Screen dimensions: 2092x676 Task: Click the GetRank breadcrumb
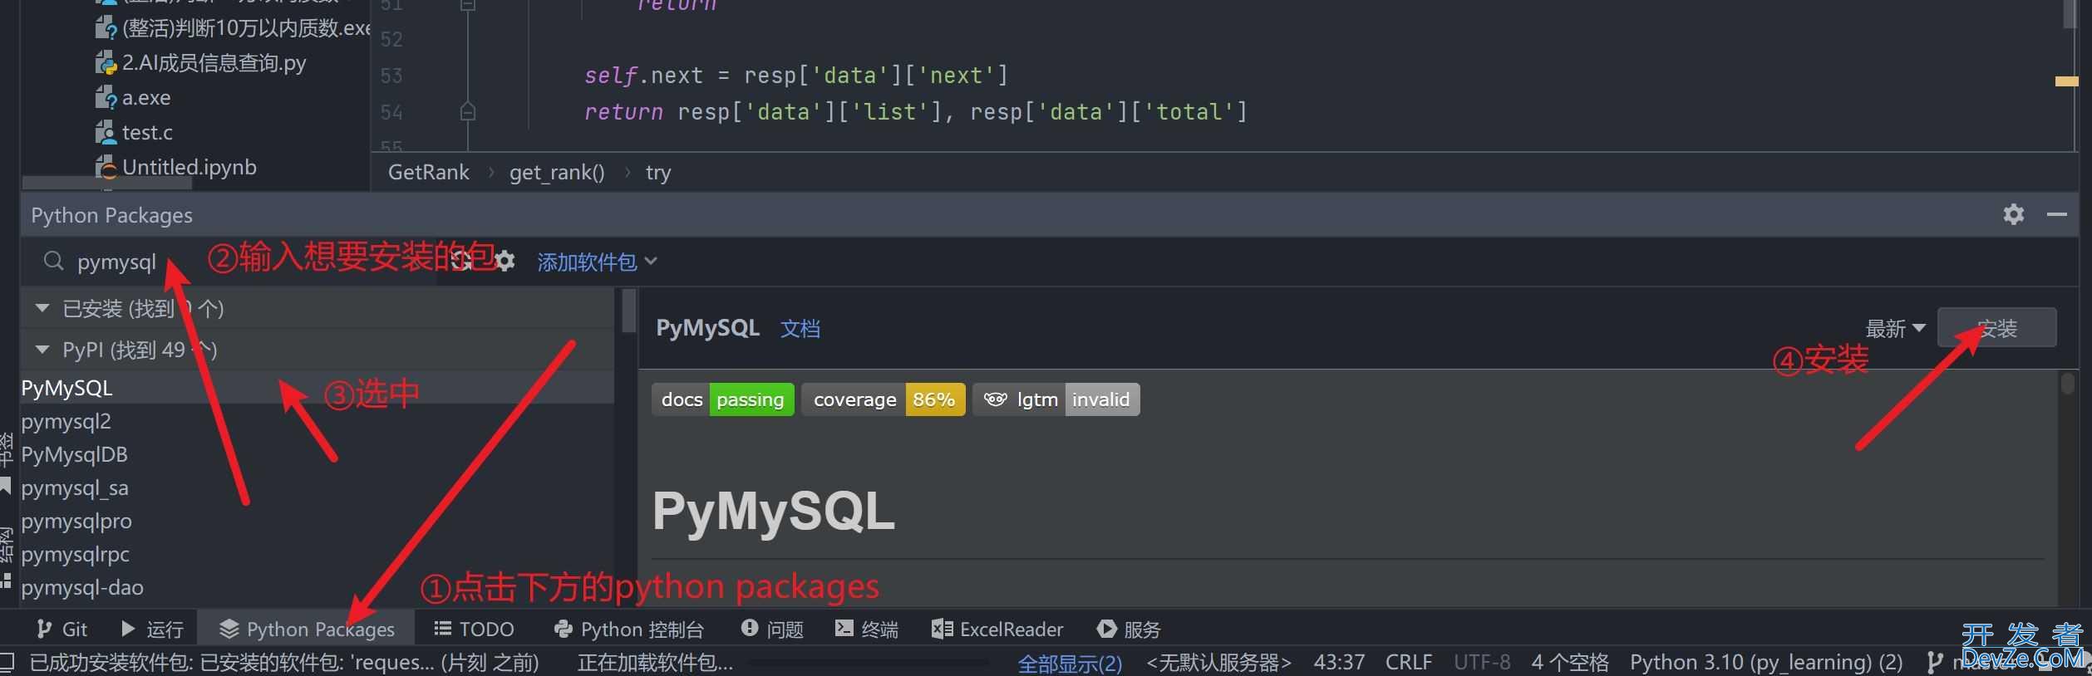[x=428, y=172]
